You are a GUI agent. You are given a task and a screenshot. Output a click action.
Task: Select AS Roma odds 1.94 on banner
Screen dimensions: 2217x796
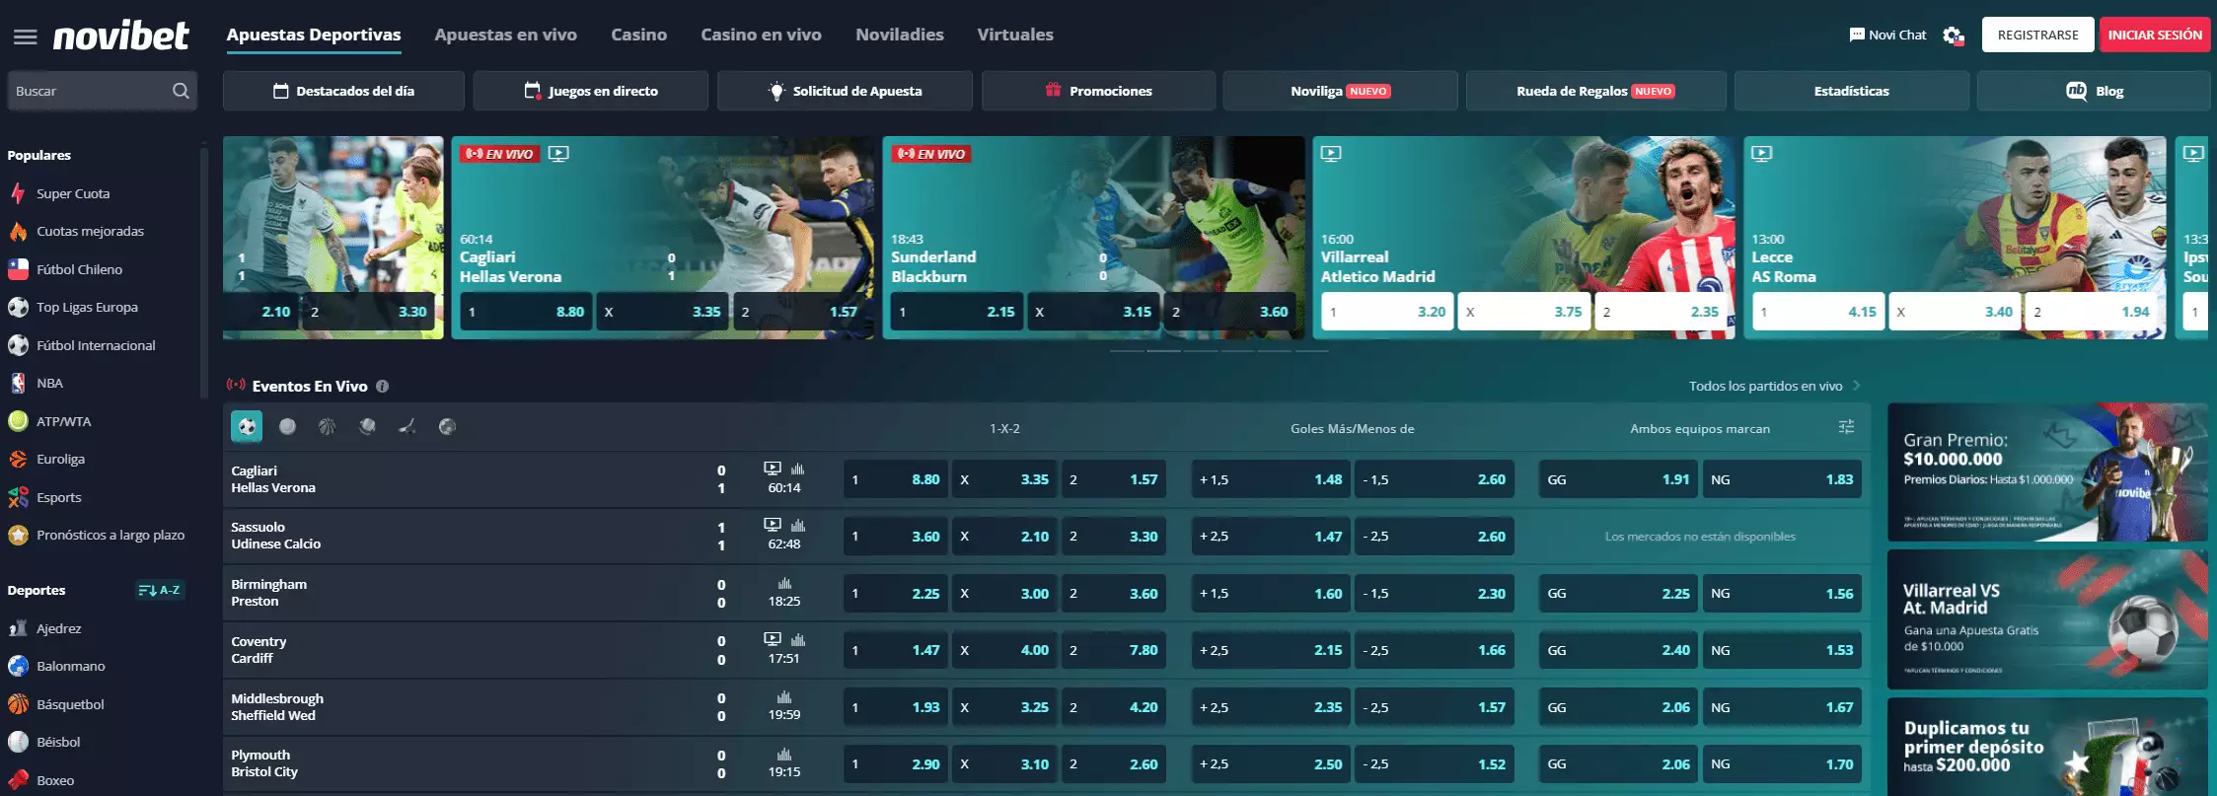coord(2091,312)
